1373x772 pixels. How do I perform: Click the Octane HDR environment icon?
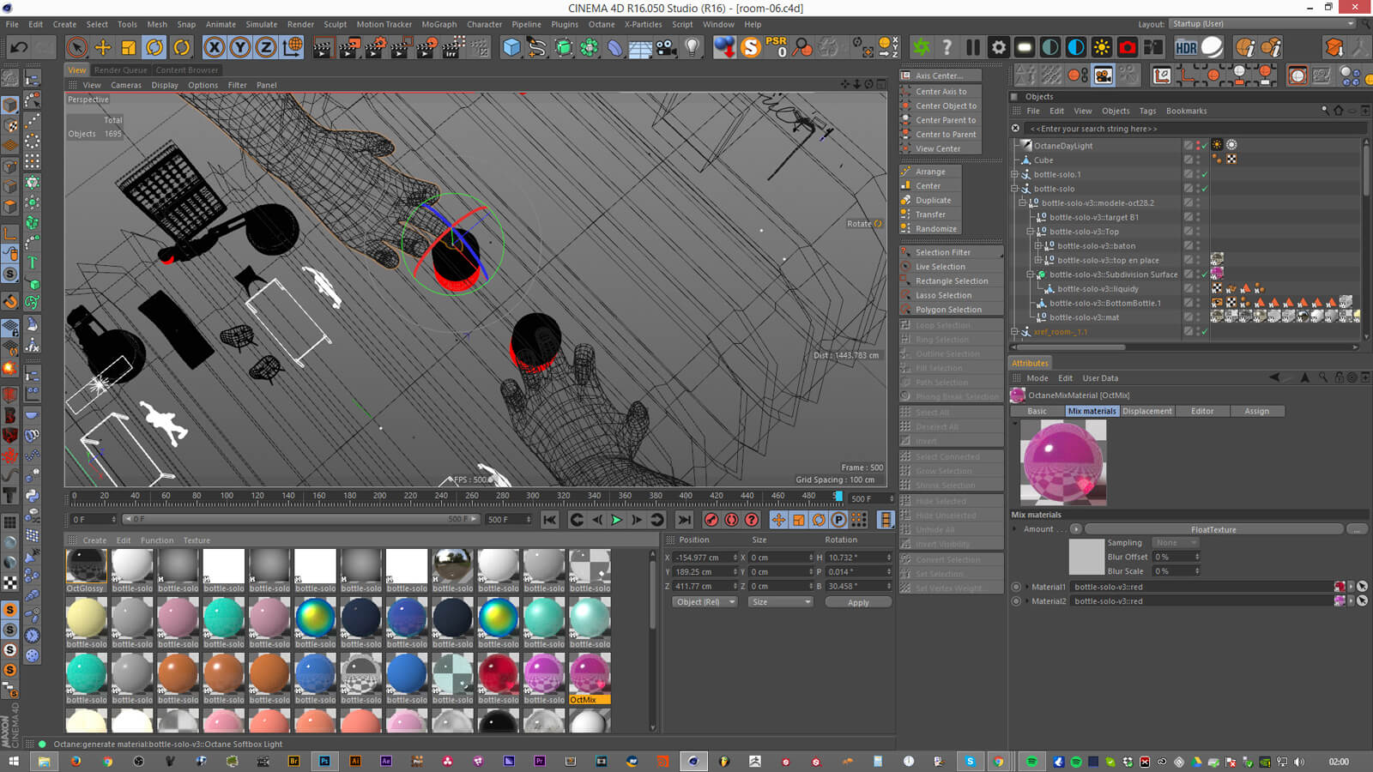tap(1186, 47)
